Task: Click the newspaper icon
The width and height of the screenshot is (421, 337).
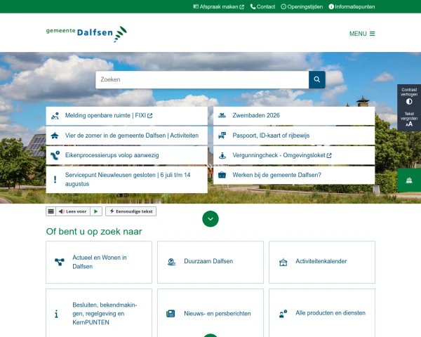Action: pyautogui.click(x=171, y=313)
